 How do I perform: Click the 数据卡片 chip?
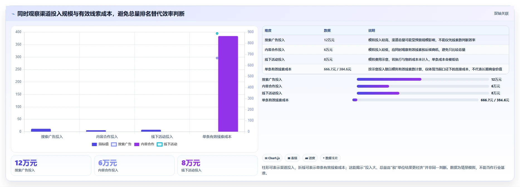point(330,158)
